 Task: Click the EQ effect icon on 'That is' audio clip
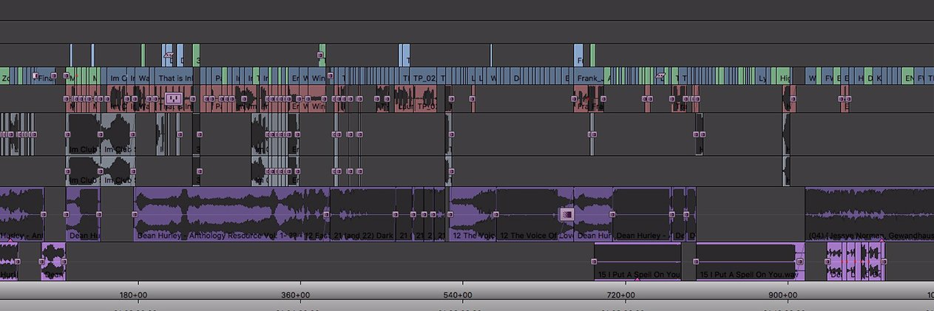tap(174, 98)
